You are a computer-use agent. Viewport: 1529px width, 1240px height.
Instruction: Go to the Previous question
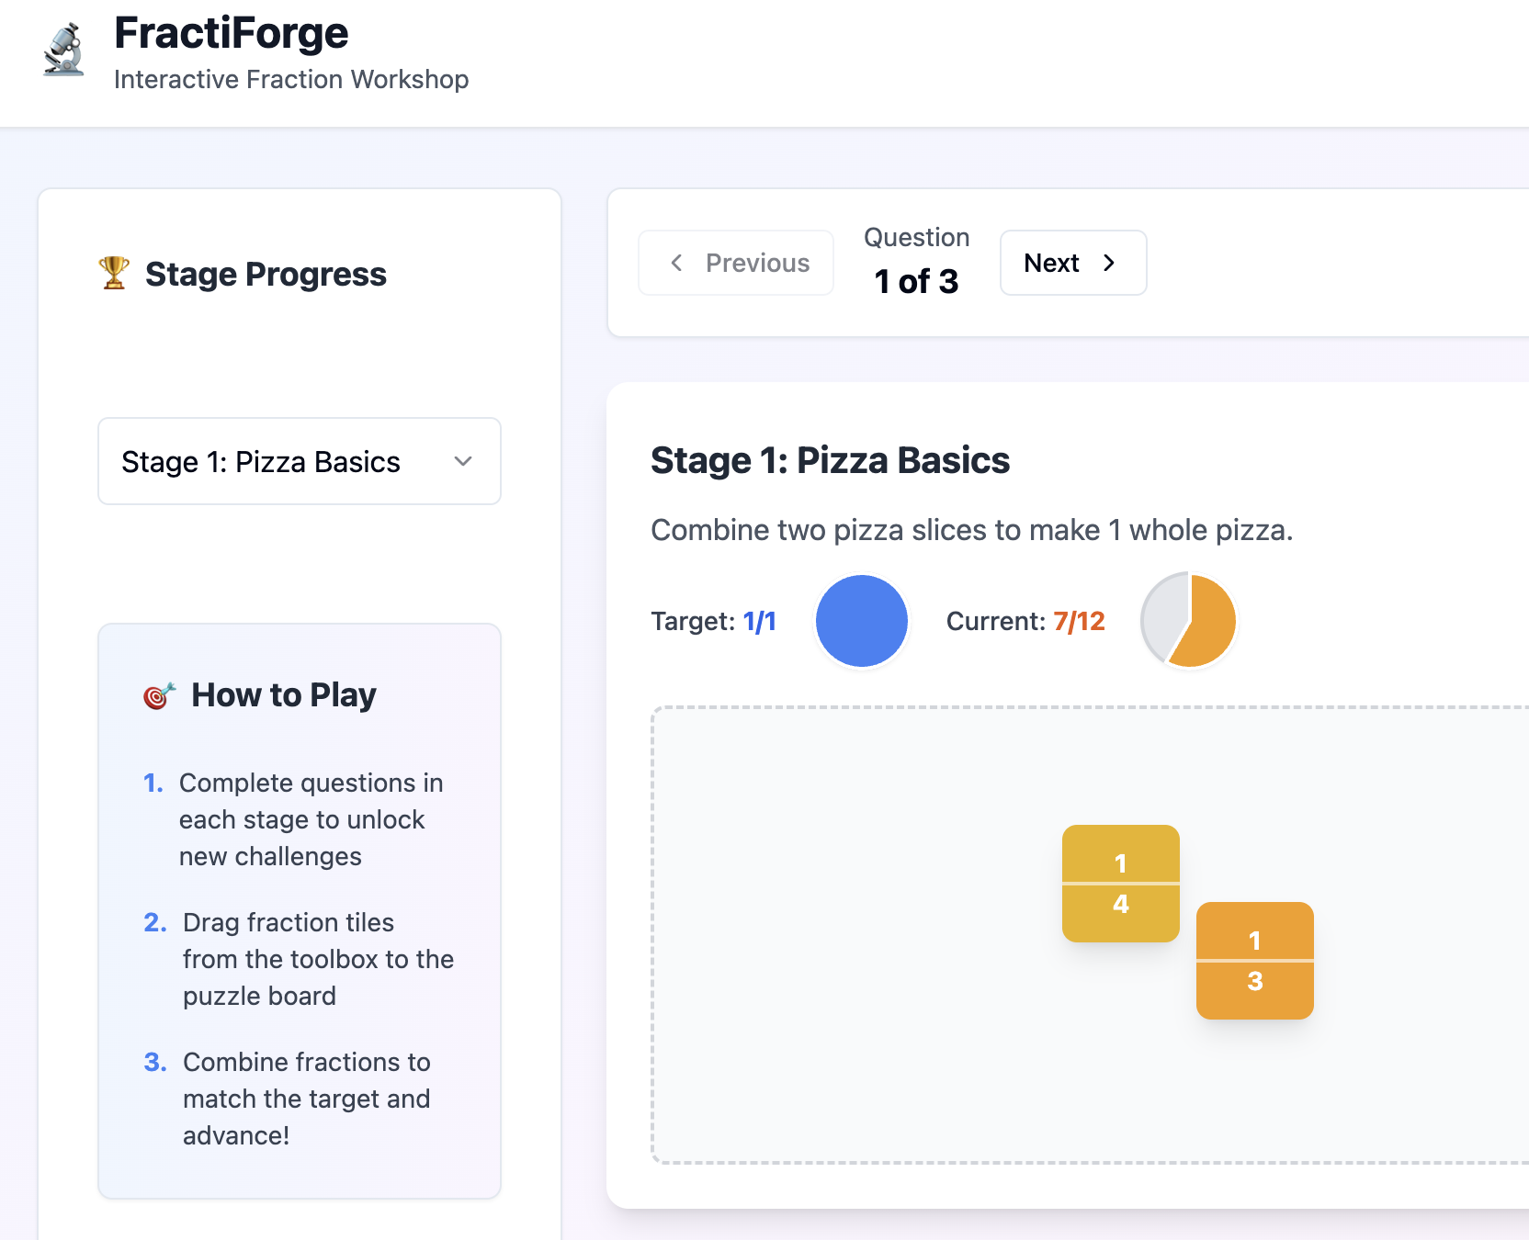pos(736,263)
